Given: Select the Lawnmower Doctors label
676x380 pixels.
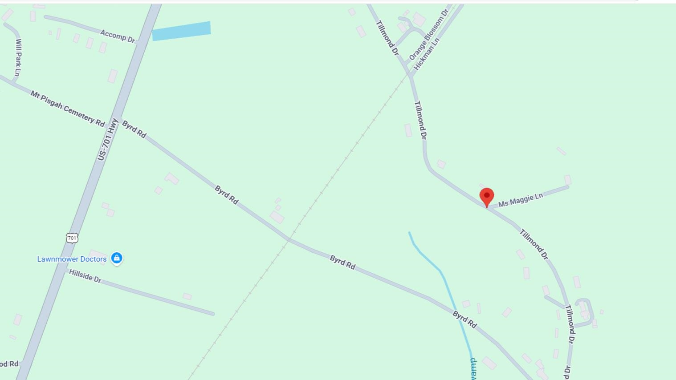Looking at the screenshot, I should (x=72, y=259).
